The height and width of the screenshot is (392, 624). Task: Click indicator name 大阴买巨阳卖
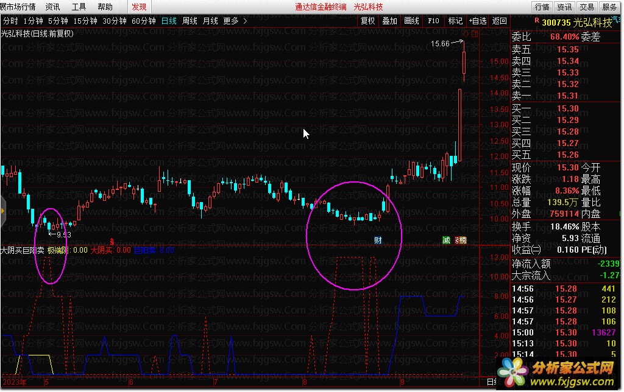click(x=23, y=250)
